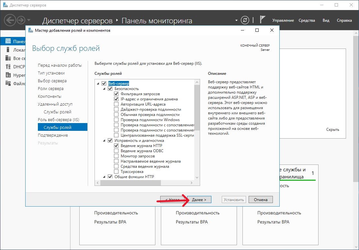The height and width of the screenshot is (250, 359).
Task: Uncheck the Фильтрация запросов checkbox
Action: coord(116,94)
